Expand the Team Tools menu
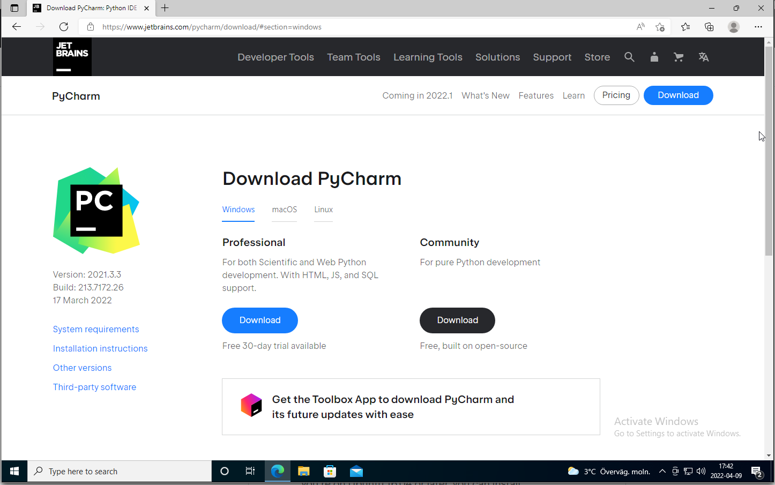775x485 pixels. (354, 57)
